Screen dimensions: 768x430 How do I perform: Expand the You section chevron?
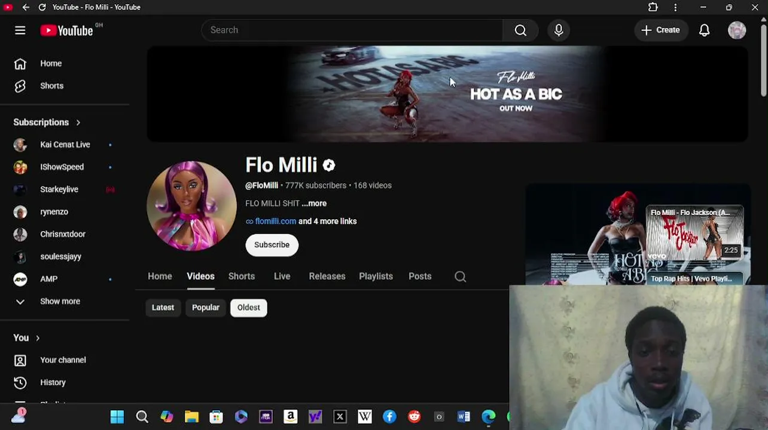37,338
